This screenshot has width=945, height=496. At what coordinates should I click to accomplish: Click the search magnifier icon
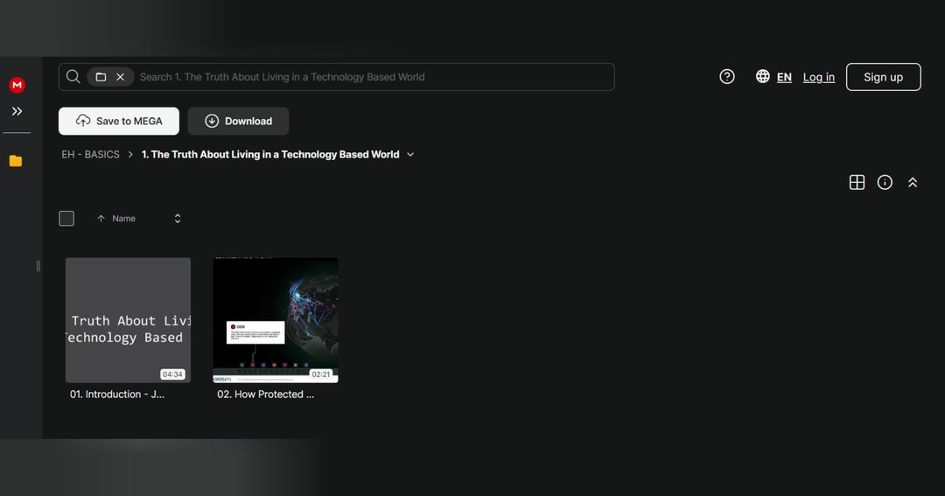pos(73,76)
